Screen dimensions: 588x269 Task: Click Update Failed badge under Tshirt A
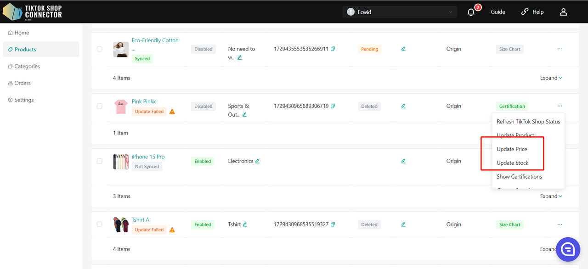click(149, 230)
